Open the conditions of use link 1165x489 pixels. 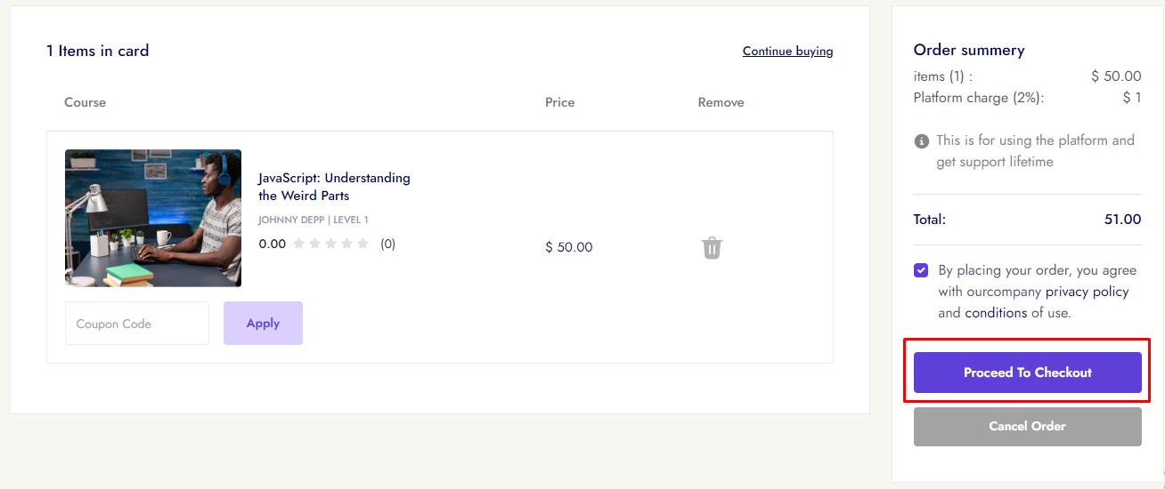point(996,313)
